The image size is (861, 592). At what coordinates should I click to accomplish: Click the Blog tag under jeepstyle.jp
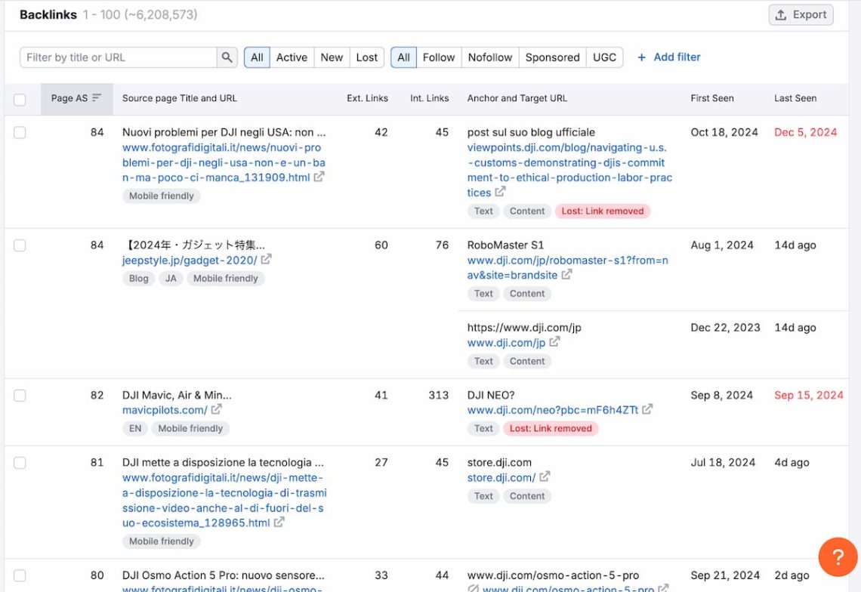point(138,279)
